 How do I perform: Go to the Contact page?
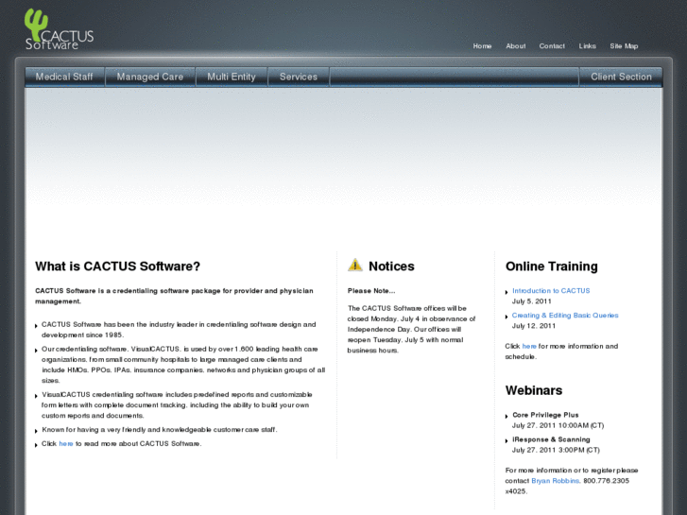552,46
